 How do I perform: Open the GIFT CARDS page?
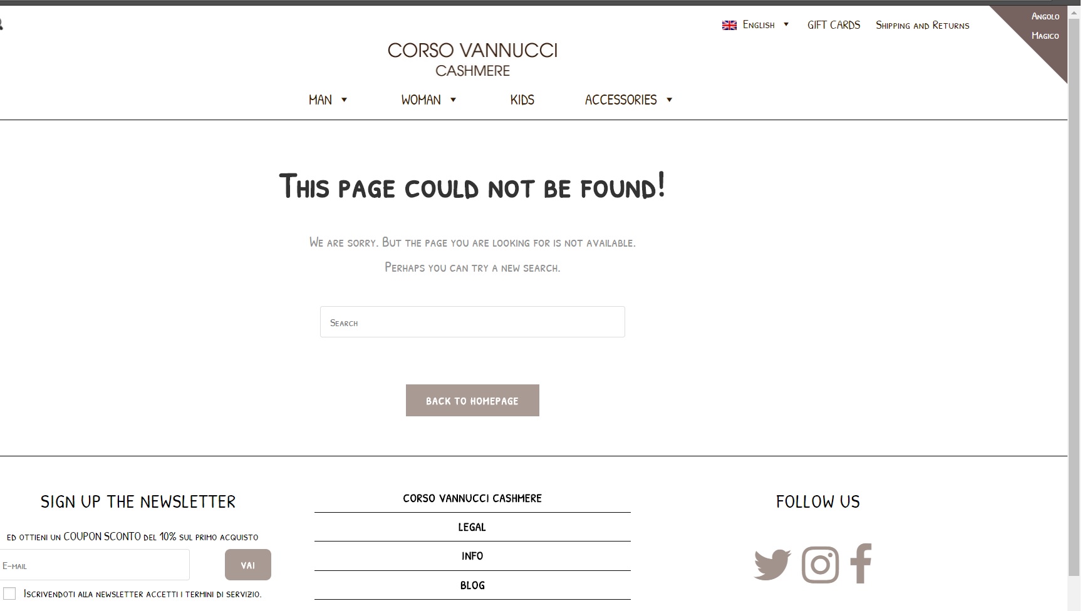(834, 25)
